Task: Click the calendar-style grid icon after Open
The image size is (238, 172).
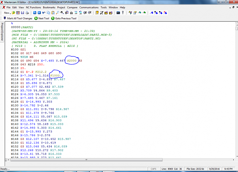Action: (18, 13)
